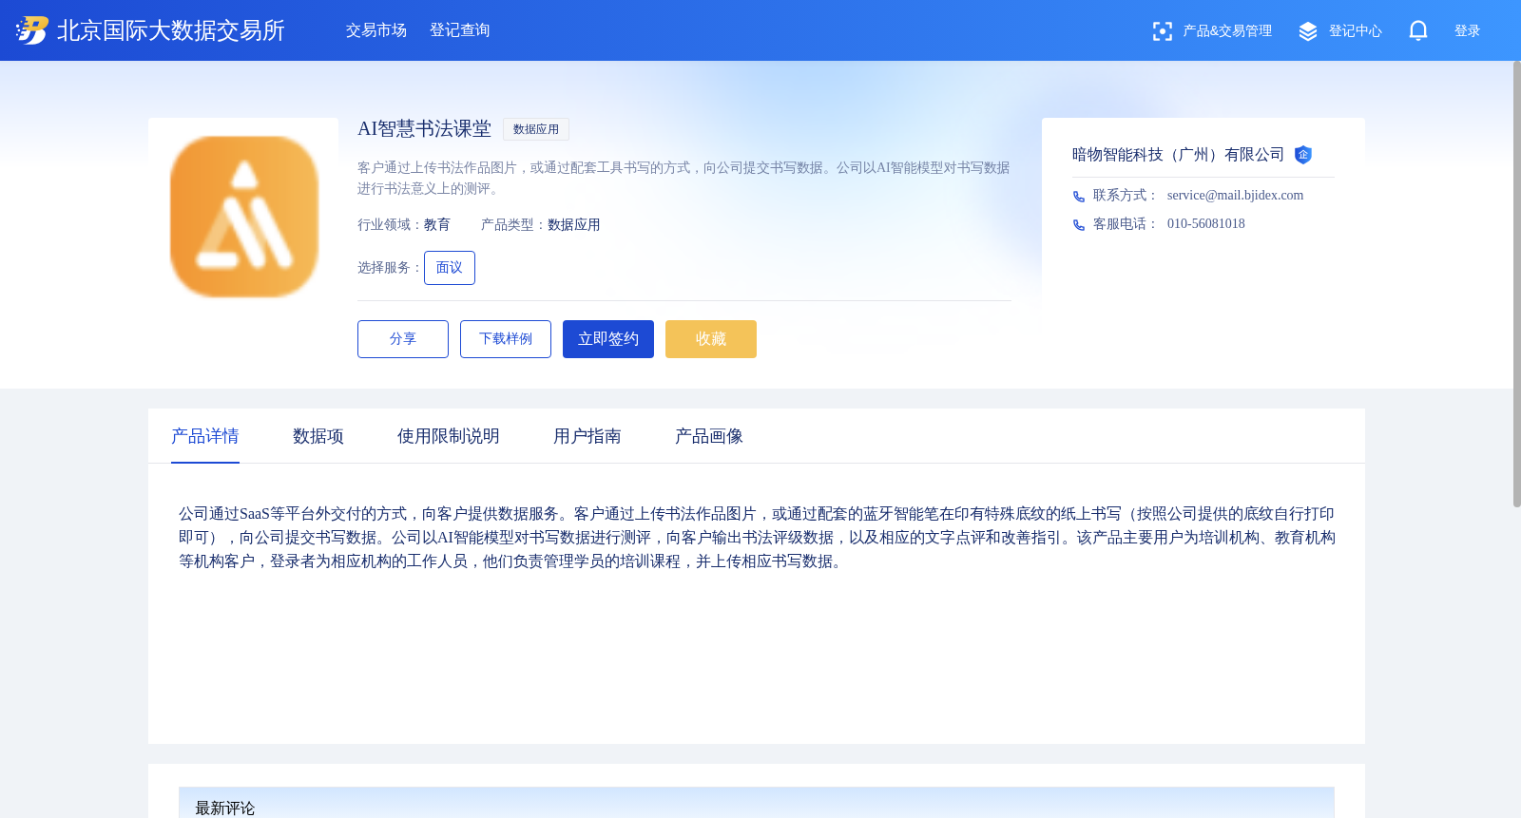Open the notification bell

coord(1418,31)
